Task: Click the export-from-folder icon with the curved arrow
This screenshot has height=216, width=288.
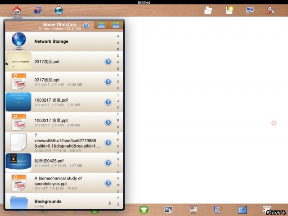Action: point(116,25)
